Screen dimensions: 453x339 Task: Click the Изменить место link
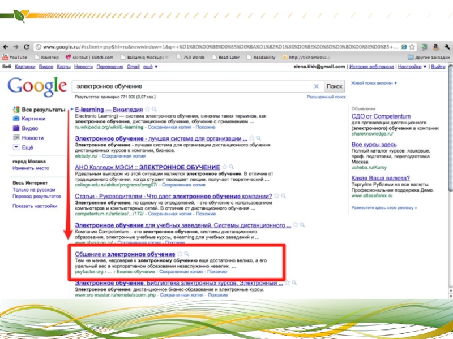(x=31, y=168)
